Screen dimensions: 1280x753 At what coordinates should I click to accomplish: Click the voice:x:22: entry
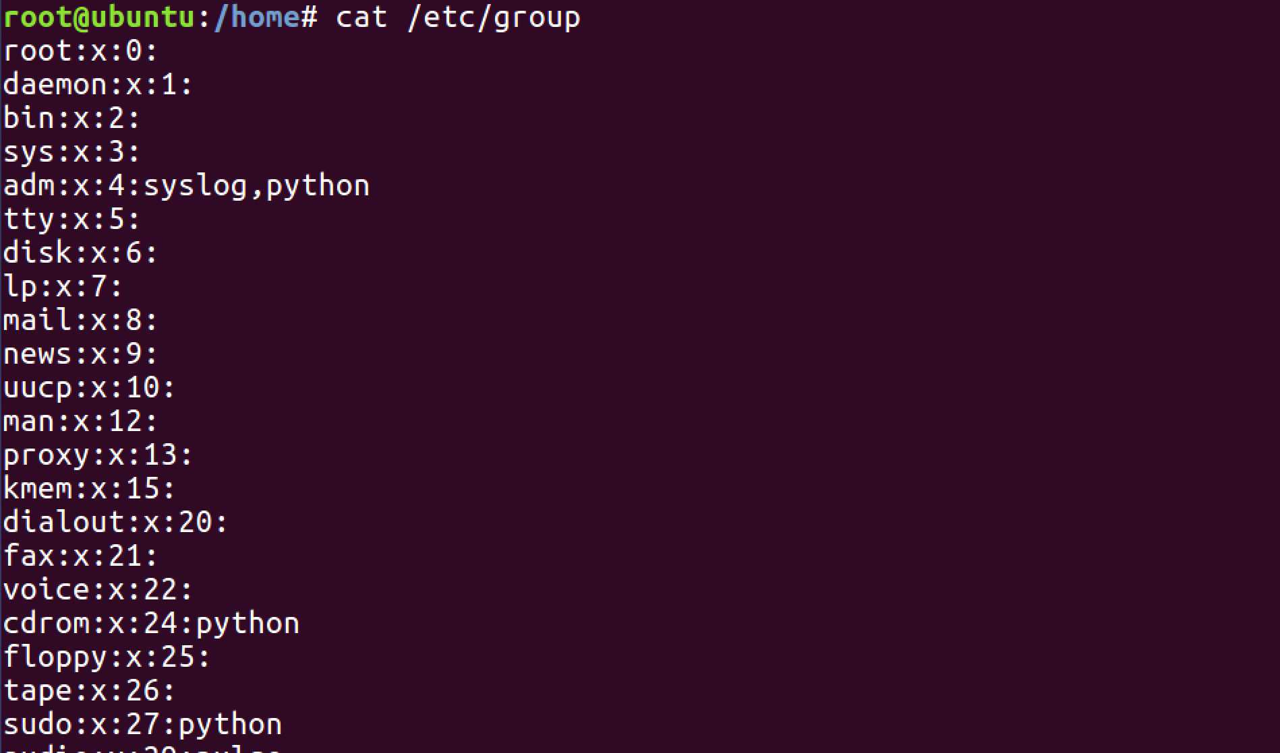[98, 590]
